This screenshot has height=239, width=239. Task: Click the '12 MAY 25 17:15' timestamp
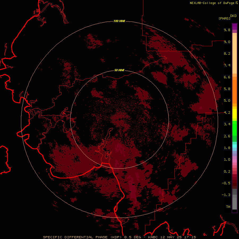(178, 237)
